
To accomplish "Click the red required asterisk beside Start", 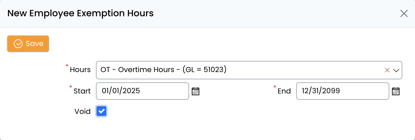I will click(71, 87).
